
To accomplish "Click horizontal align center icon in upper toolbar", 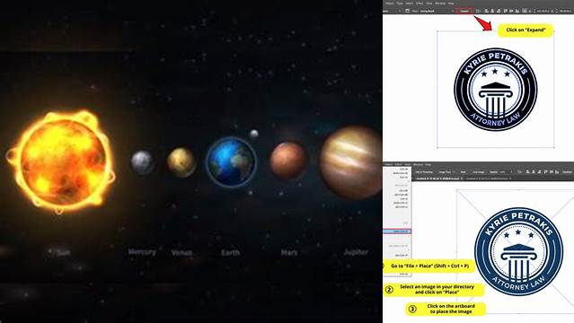I will point(492,11).
